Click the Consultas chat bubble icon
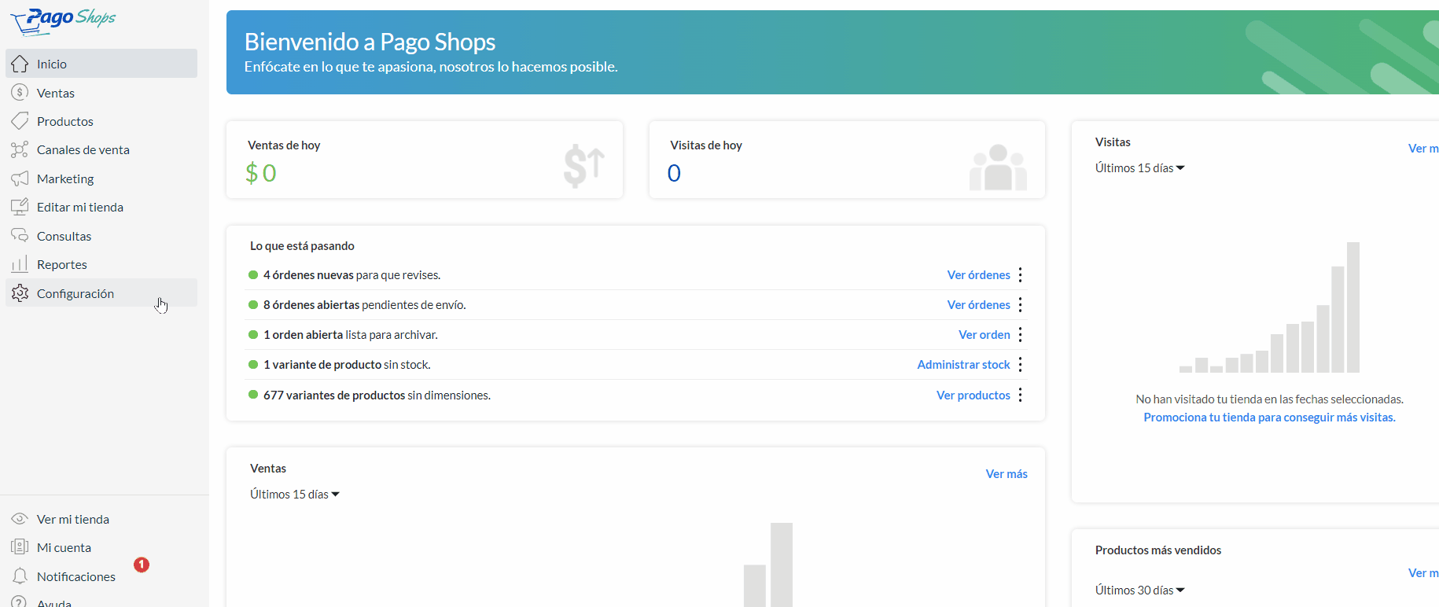 [20, 236]
